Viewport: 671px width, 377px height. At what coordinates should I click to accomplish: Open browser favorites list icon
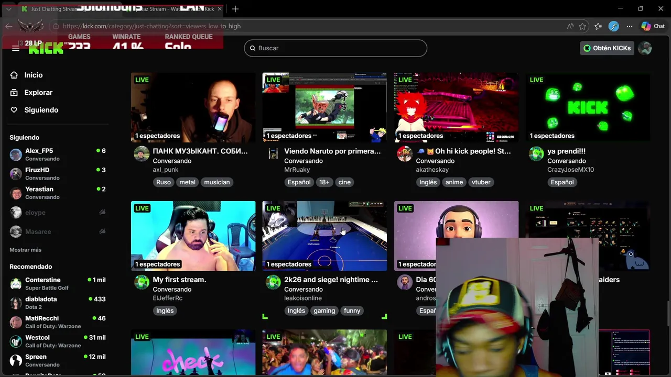point(598,26)
